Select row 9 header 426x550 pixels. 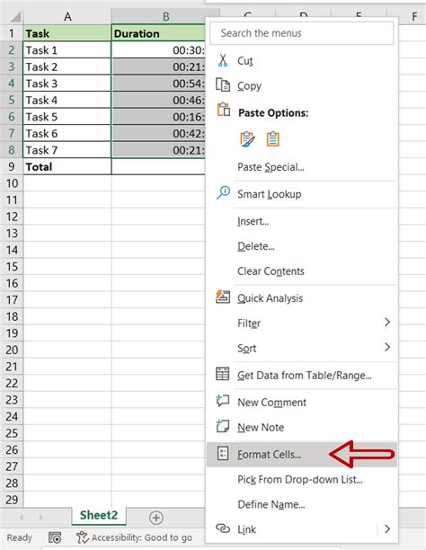(x=12, y=166)
